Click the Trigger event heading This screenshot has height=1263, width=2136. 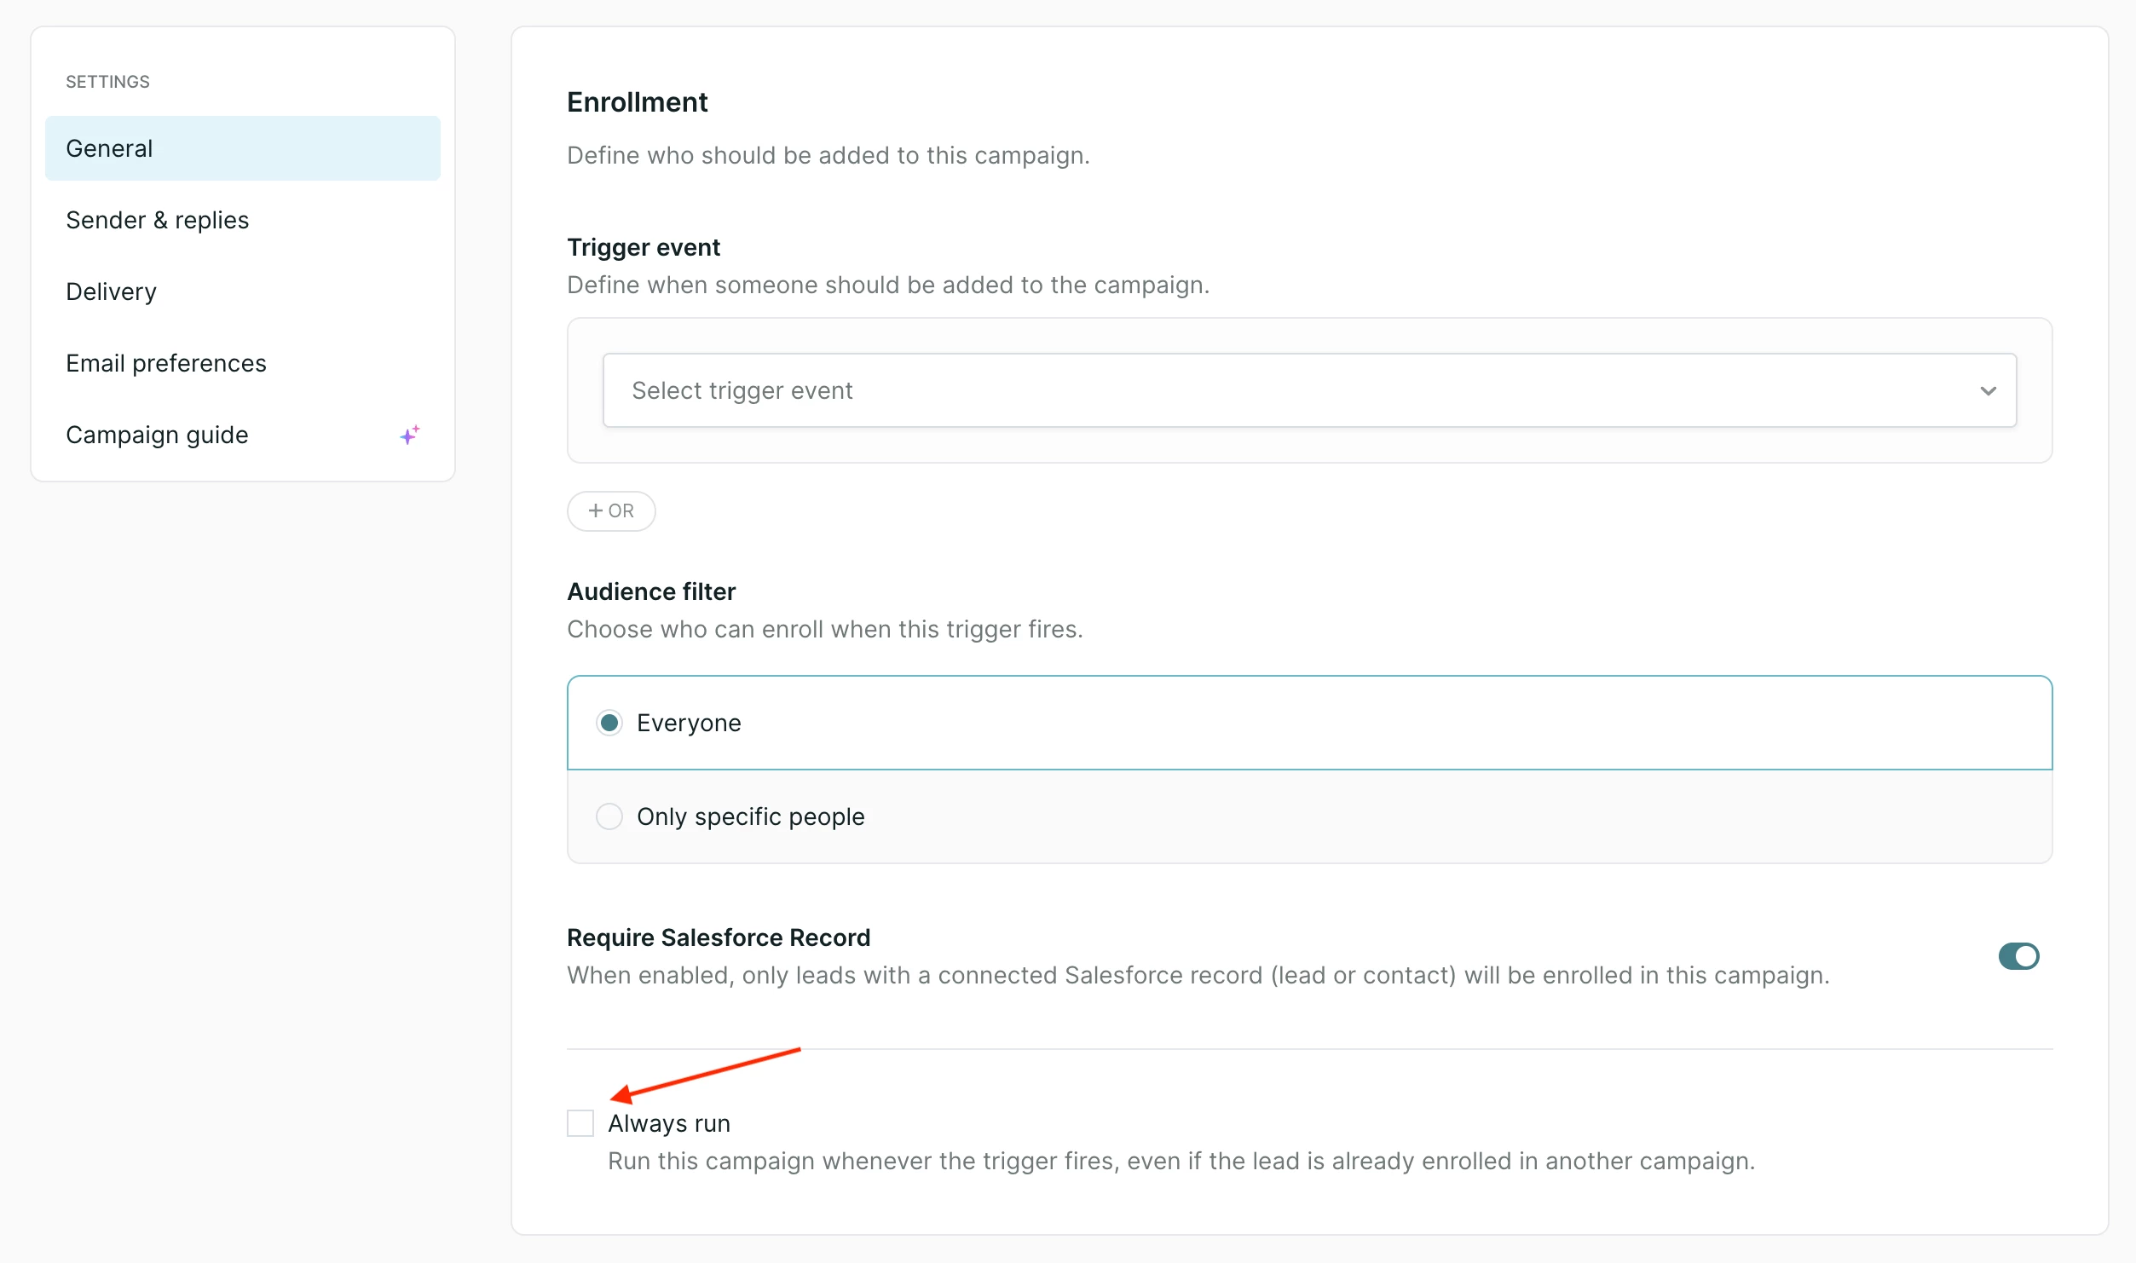pyautogui.click(x=644, y=247)
